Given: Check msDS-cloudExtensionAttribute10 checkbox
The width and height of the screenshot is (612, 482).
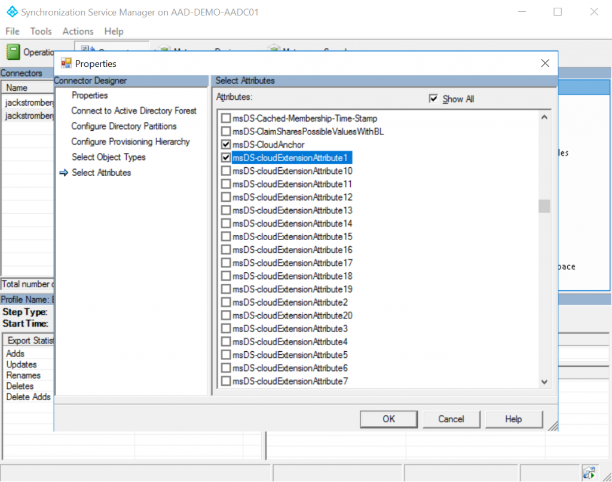Looking at the screenshot, I should [225, 171].
